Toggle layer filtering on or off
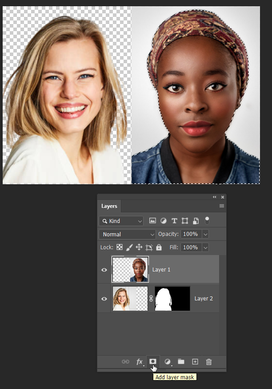272x389 pixels. coord(207,220)
